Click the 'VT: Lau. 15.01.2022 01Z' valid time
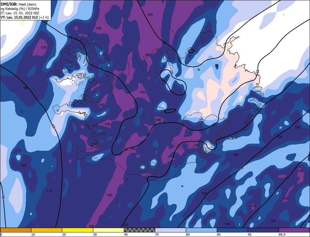 [19, 17]
